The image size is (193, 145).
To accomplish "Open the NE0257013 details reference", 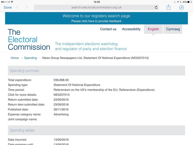I will coord(61,95).
